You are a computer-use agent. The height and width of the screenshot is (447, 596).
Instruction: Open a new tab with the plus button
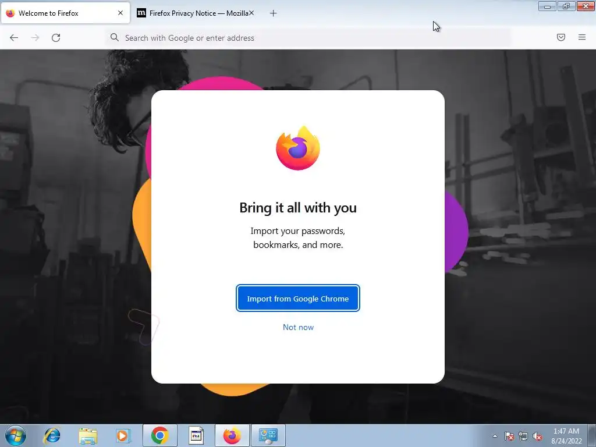[x=273, y=13]
